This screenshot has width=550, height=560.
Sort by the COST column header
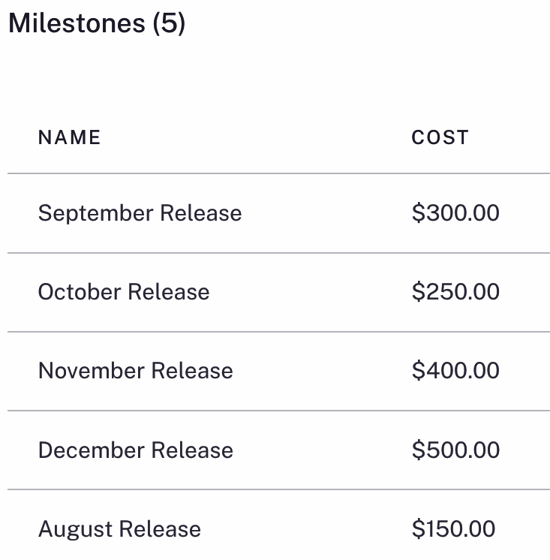[440, 137]
